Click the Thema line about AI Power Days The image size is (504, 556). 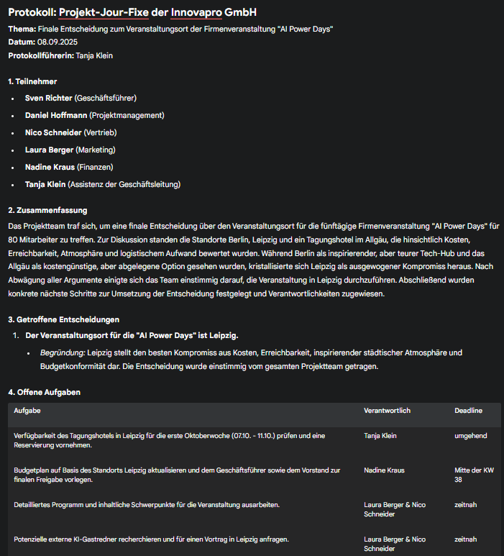[x=170, y=29]
